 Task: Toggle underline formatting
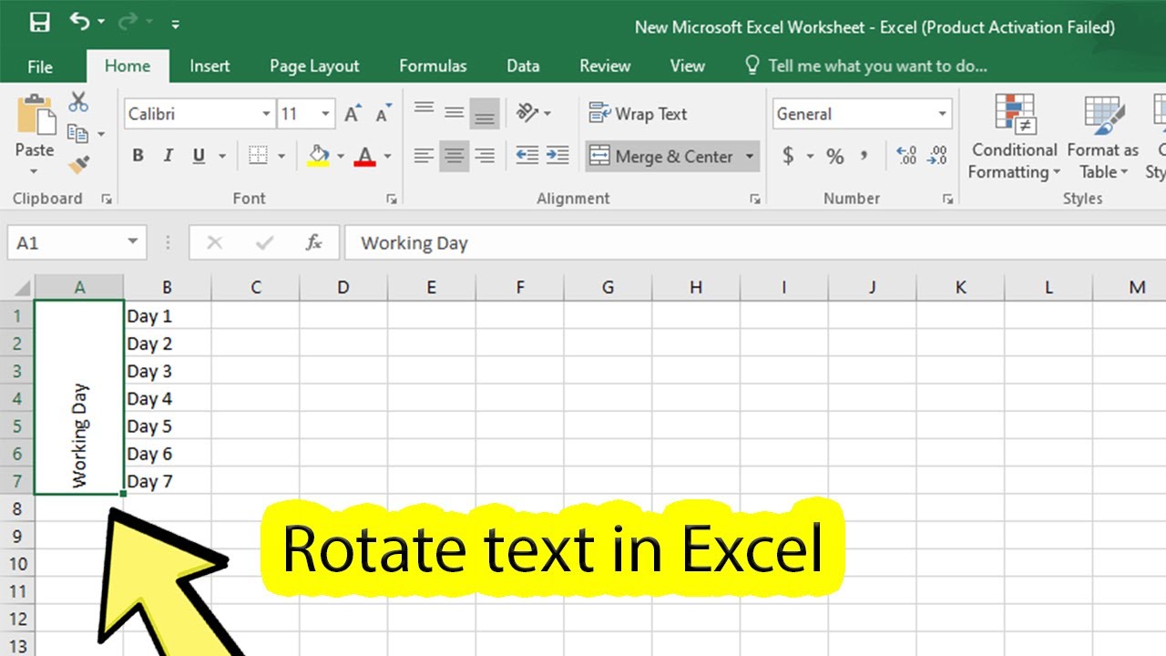(x=199, y=156)
